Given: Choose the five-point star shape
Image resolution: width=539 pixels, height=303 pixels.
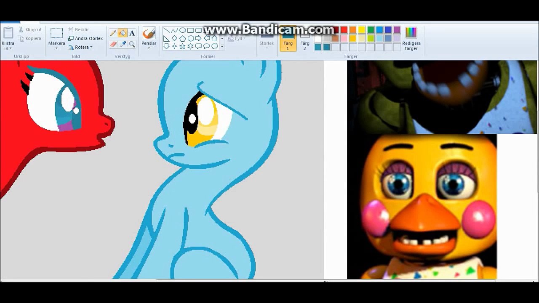Looking at the screenshot, I should 182,46.
